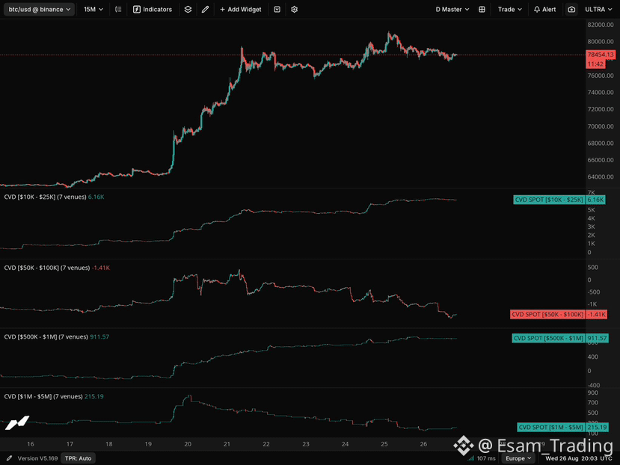
Task: Click the layers stack icon
Action: point(188,10)
